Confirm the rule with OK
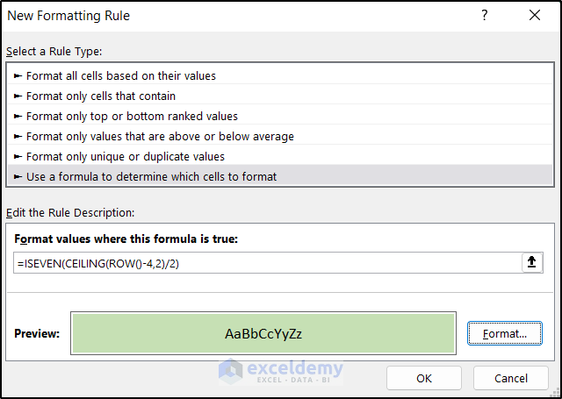The width and height of the screenshot is (562, 399). tap(424, 378)
